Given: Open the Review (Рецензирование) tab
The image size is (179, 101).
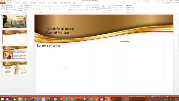Looking at the screenshot, I should click(x=65, y=3).
